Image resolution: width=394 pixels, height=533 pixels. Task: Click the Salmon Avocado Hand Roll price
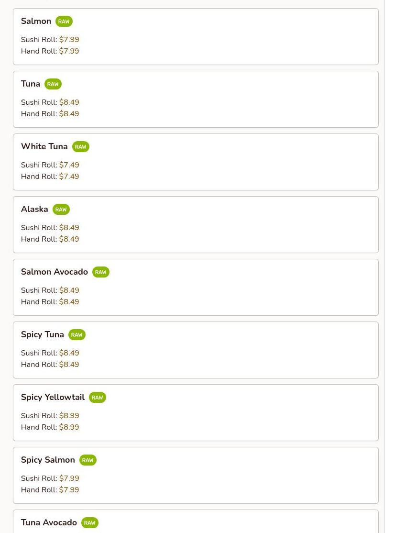tap(69, 301)
